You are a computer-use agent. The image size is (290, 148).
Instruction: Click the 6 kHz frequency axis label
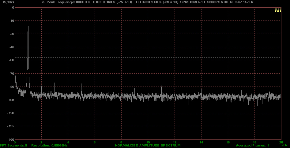95,142
